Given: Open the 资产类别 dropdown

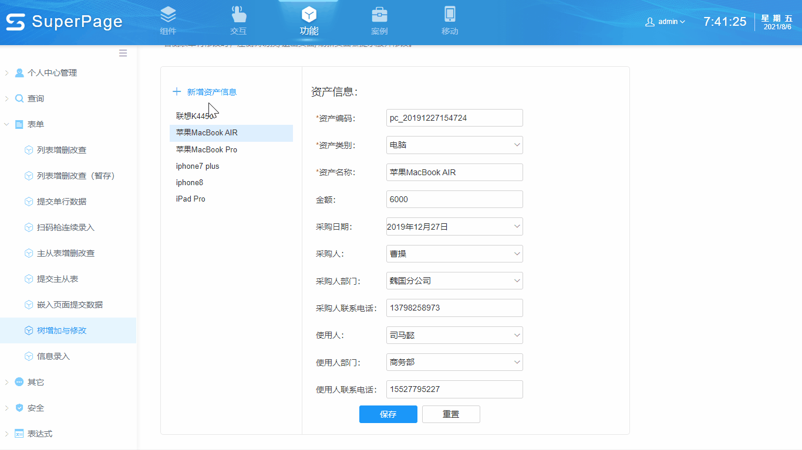Looking at the screenshot, I should pos(454,145).
